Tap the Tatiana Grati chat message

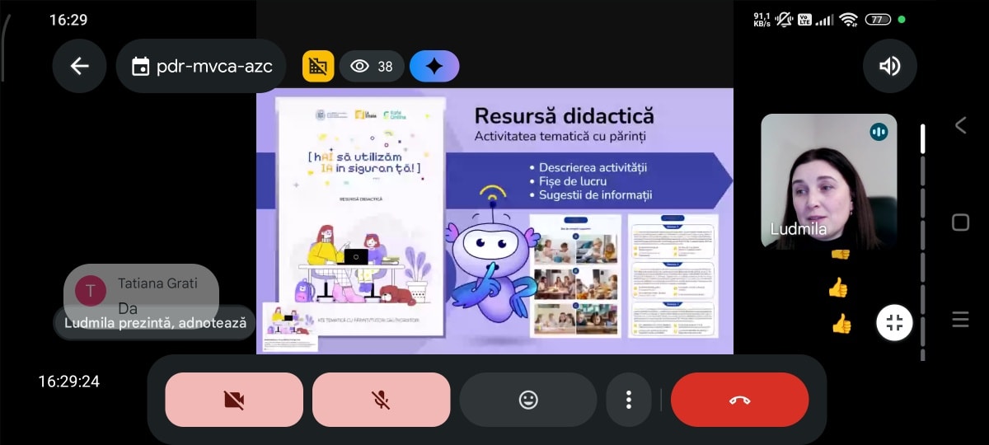tap(141, 293)
